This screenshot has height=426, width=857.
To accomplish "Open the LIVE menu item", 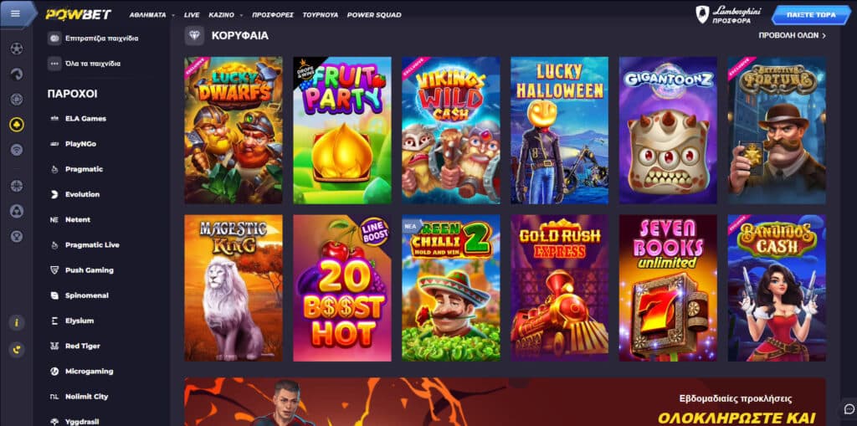I will pyautogui.click(x=192, y=15).
